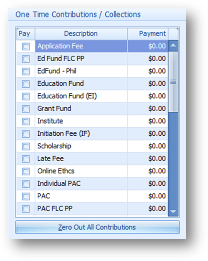Check the Grant Fund pay box
Screen dimensions: 208x261
click(x=26, y=109)
